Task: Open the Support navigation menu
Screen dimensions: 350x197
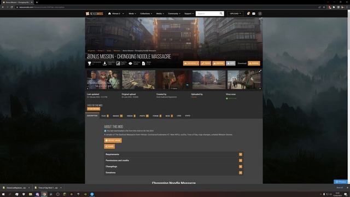Action: pos(189,14)
